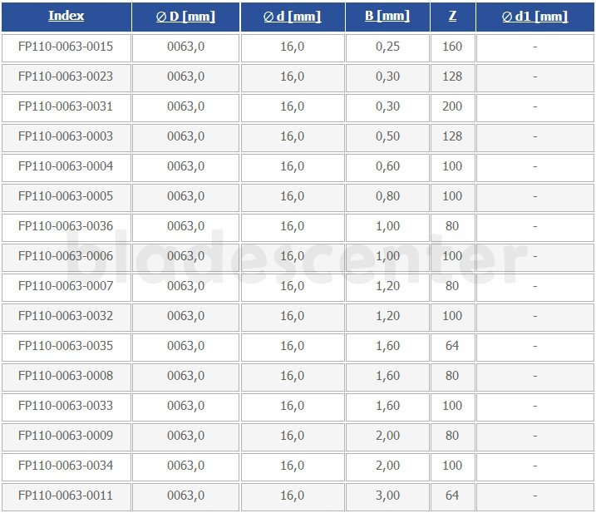Click B value 0,80 in FP110-0063-0005 row
The image size is (596, 513).
[387, 196]
